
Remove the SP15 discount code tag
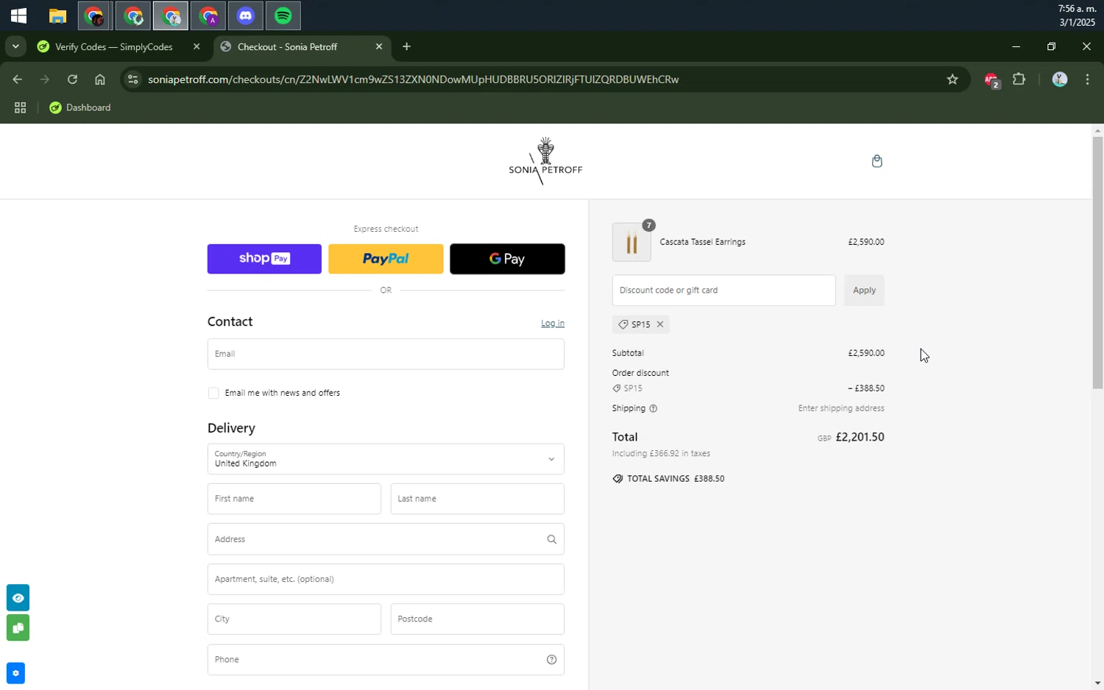point(660,324)
